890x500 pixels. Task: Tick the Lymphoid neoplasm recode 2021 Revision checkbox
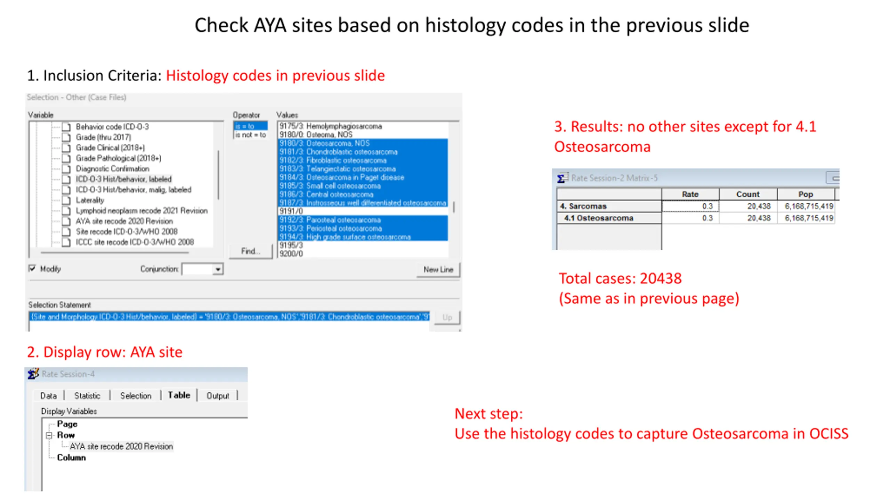click(x=66, y=211)
